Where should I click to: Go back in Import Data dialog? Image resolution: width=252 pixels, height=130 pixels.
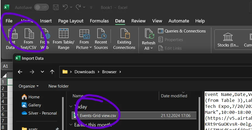[x=20, y=72]
